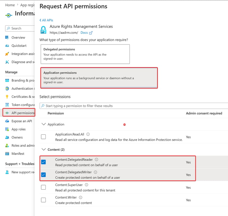The image size is (228, 216).
Task: Check the Content.SuperUser checkbox
Action: click(x=43, y=187)
